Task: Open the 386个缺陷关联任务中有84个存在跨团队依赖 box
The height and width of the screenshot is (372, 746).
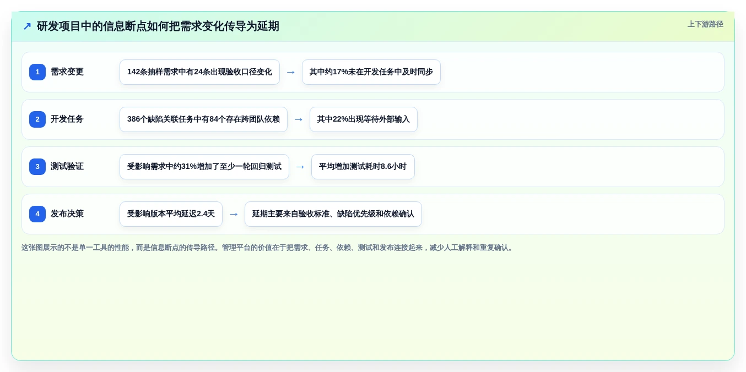Action: pyautogui.click(x=203, y=119)
